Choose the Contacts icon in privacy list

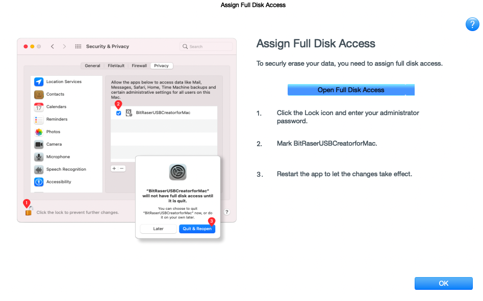click(39, 94)
